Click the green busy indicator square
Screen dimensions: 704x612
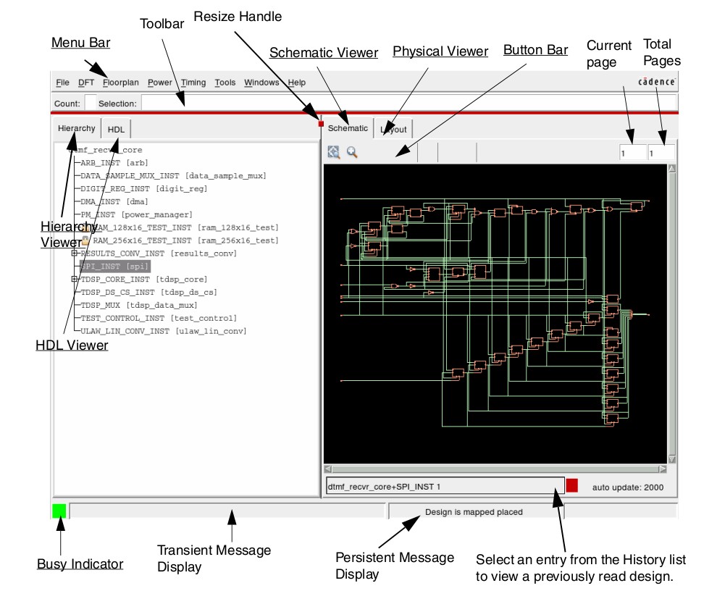coord(59,511)
